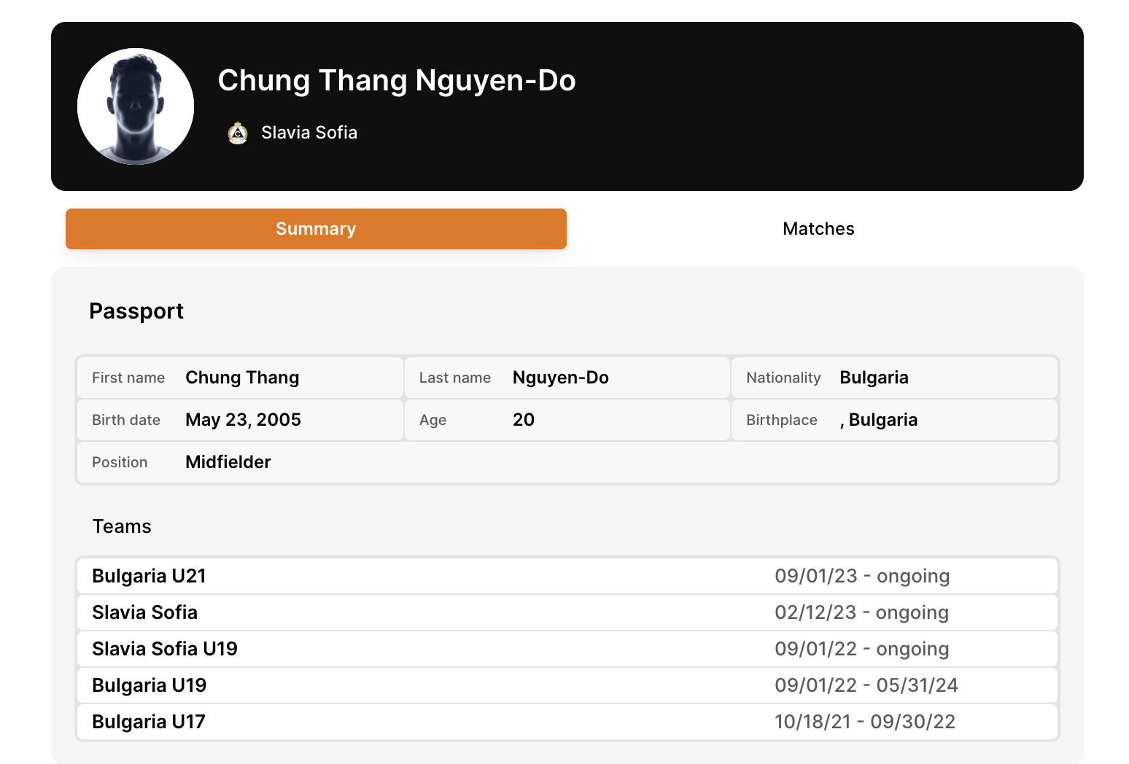The height and width of the screenshot is (764, 1129).
Task: Click the player name heading Chung Thang Nguyen-Do
Action: pyautogui.click(x=396, y=81)
